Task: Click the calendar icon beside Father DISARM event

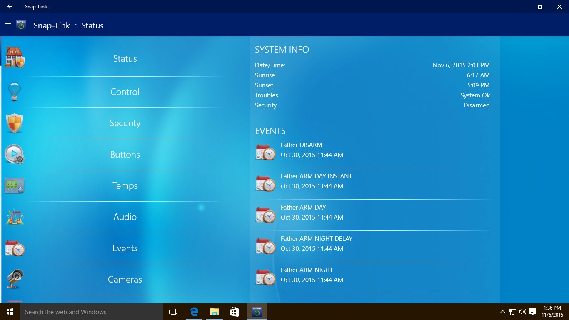Action: coord(265,152)
